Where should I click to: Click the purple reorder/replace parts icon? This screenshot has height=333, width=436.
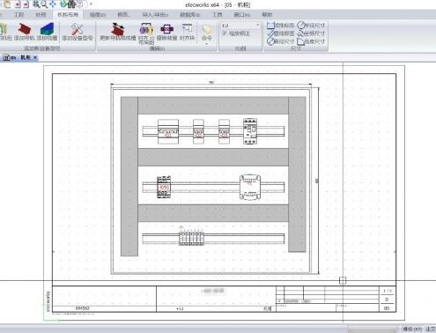point(166,29)
